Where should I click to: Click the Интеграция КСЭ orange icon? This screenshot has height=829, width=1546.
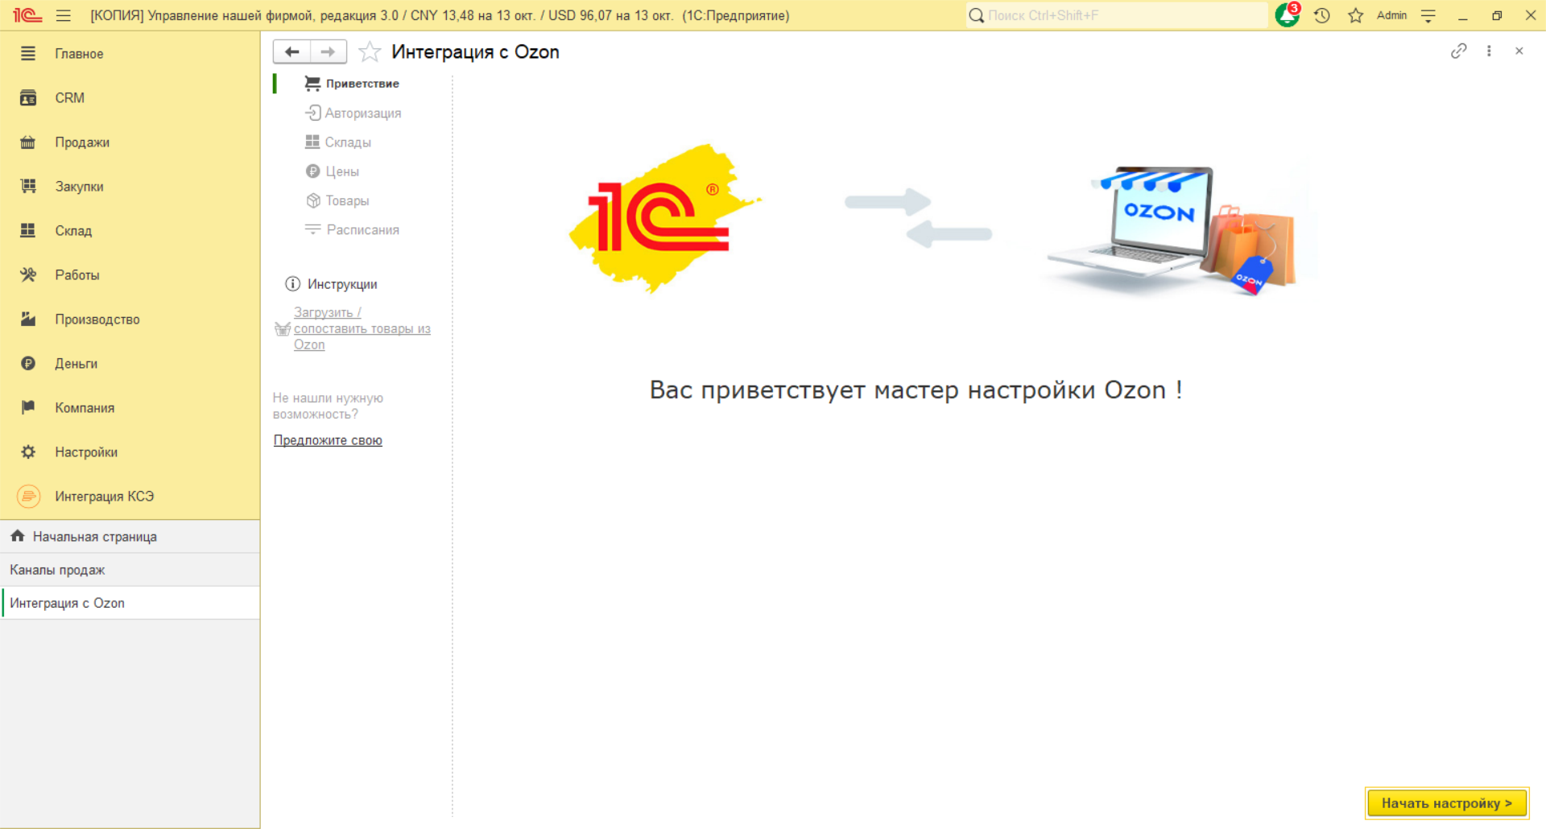(x=28, y=497)
